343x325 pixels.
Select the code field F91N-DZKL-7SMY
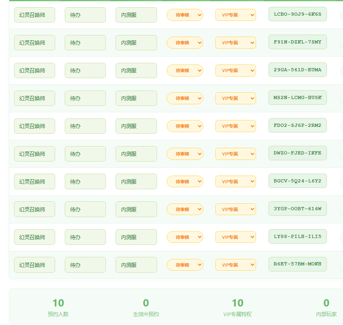pyautogui.click(x=298, y=42)
